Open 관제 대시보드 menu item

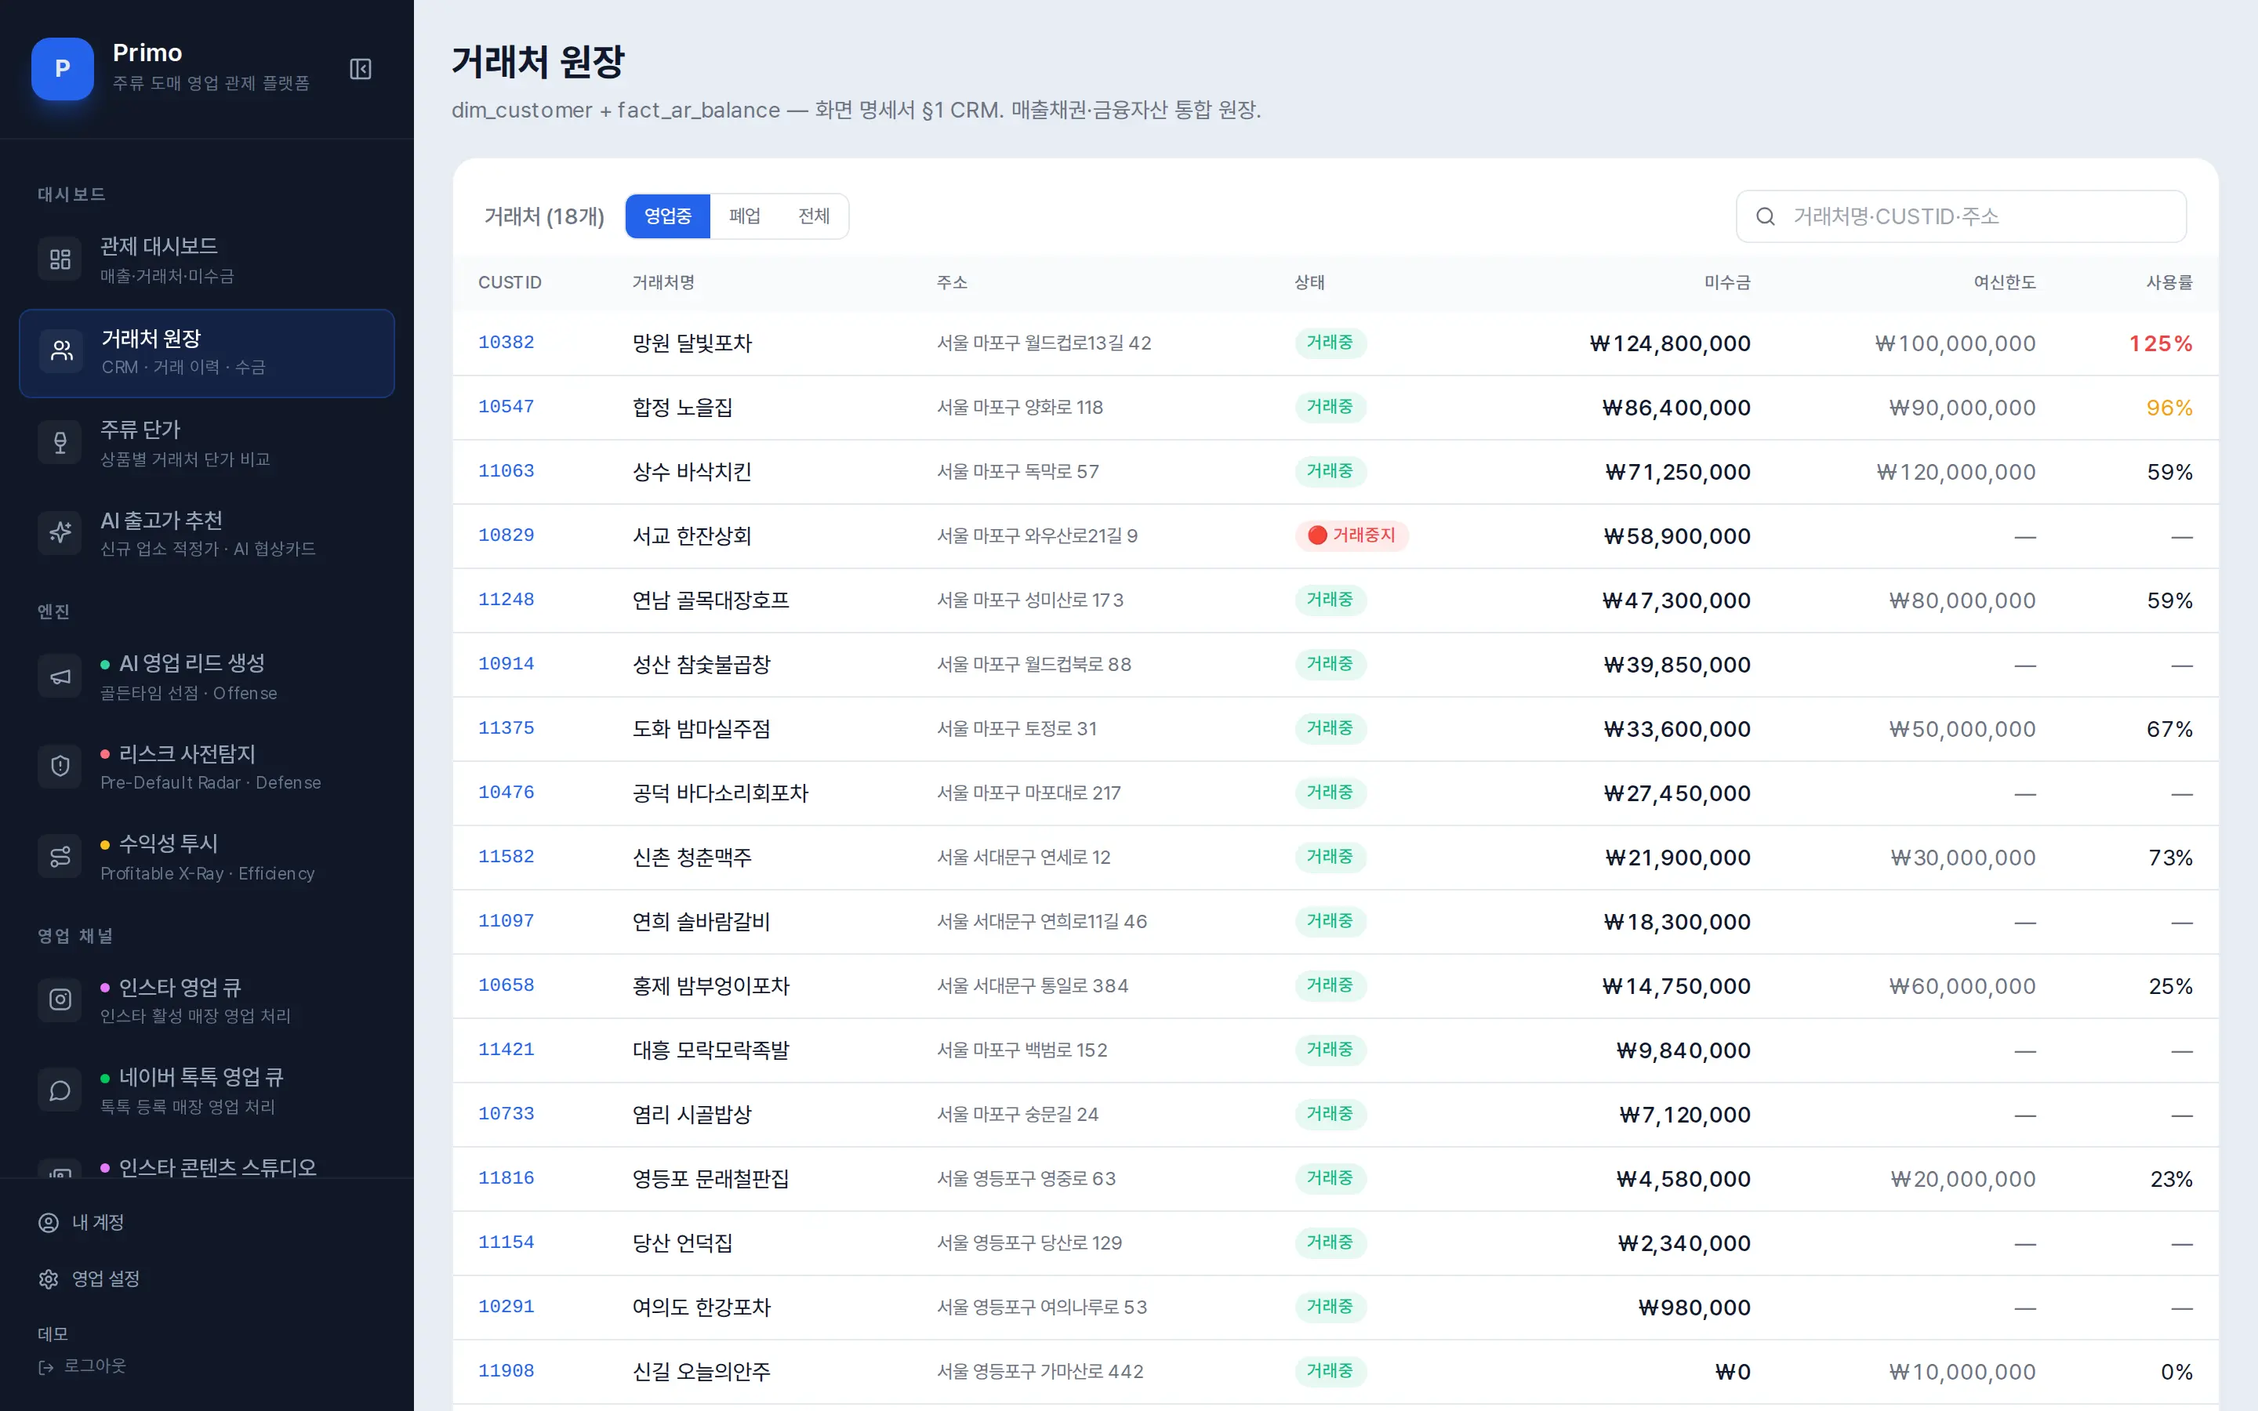point(207,259)
